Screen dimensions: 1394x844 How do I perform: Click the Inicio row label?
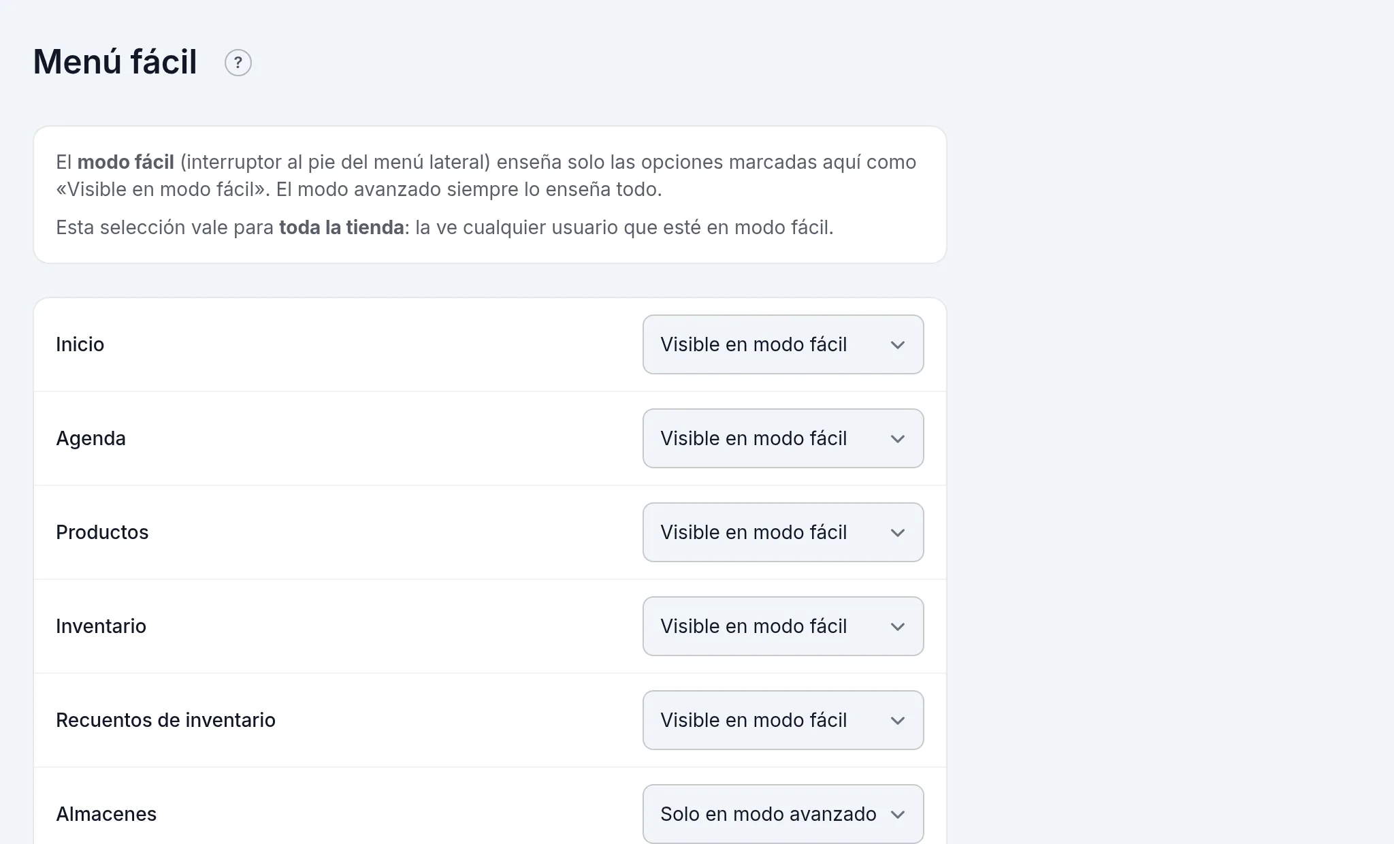(80, 344)
